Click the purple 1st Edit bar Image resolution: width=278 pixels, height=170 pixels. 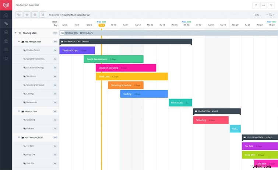click(x=260, y=146)
